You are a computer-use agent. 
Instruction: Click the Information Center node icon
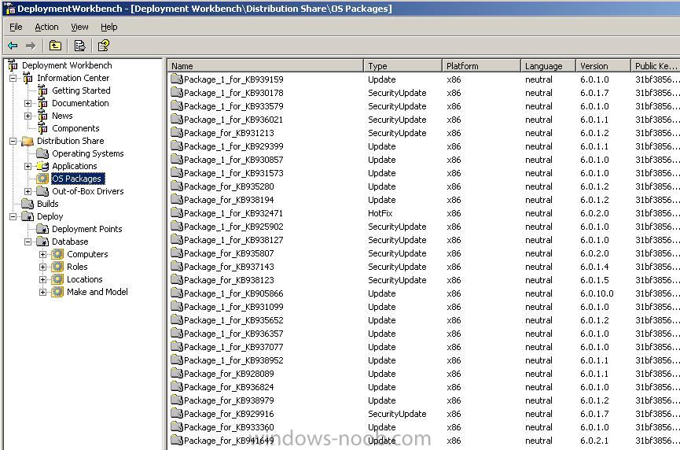28,78
